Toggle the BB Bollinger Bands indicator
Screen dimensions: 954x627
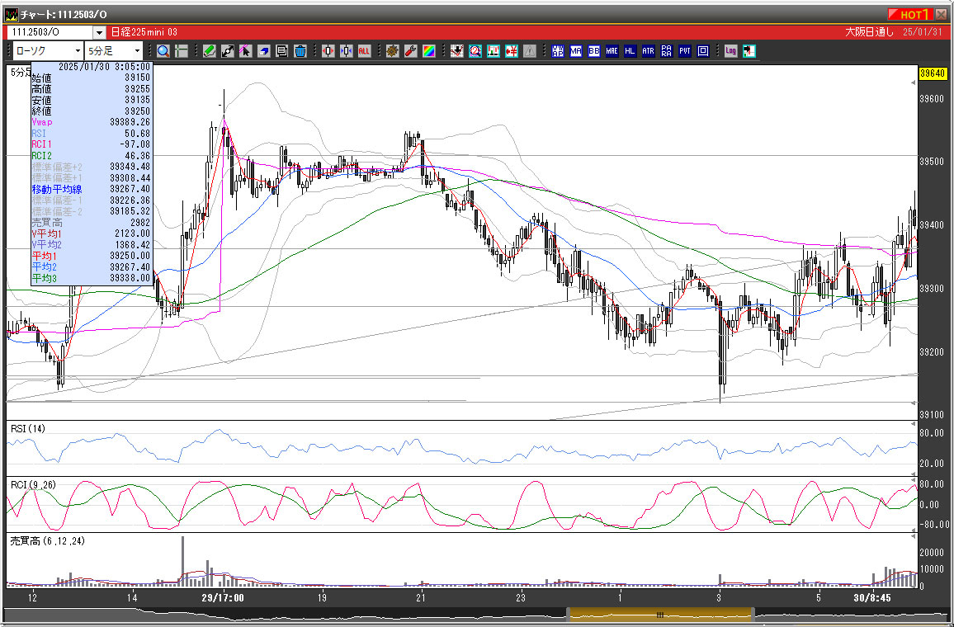click(x=593, y=51)
